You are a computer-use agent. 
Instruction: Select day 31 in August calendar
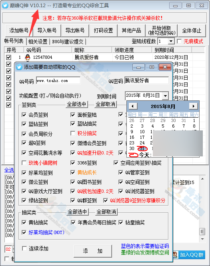[142, 149]
